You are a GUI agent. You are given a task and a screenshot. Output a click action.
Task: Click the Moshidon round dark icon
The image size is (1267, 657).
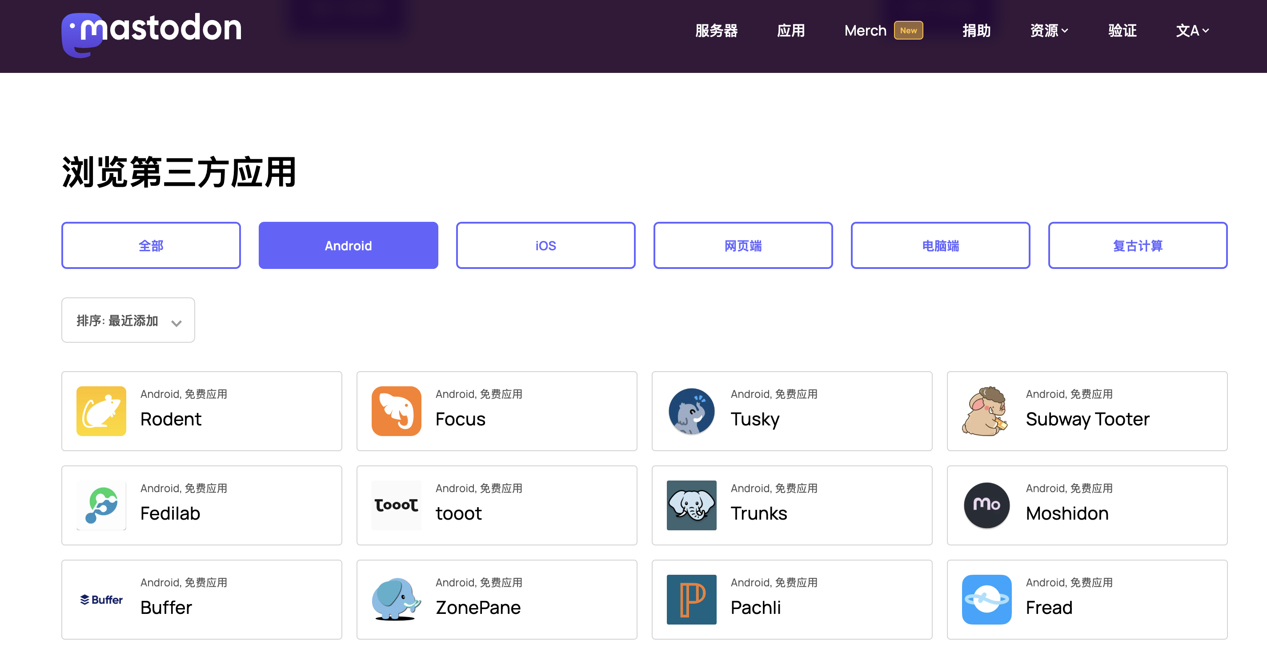(x=986, y=505)
